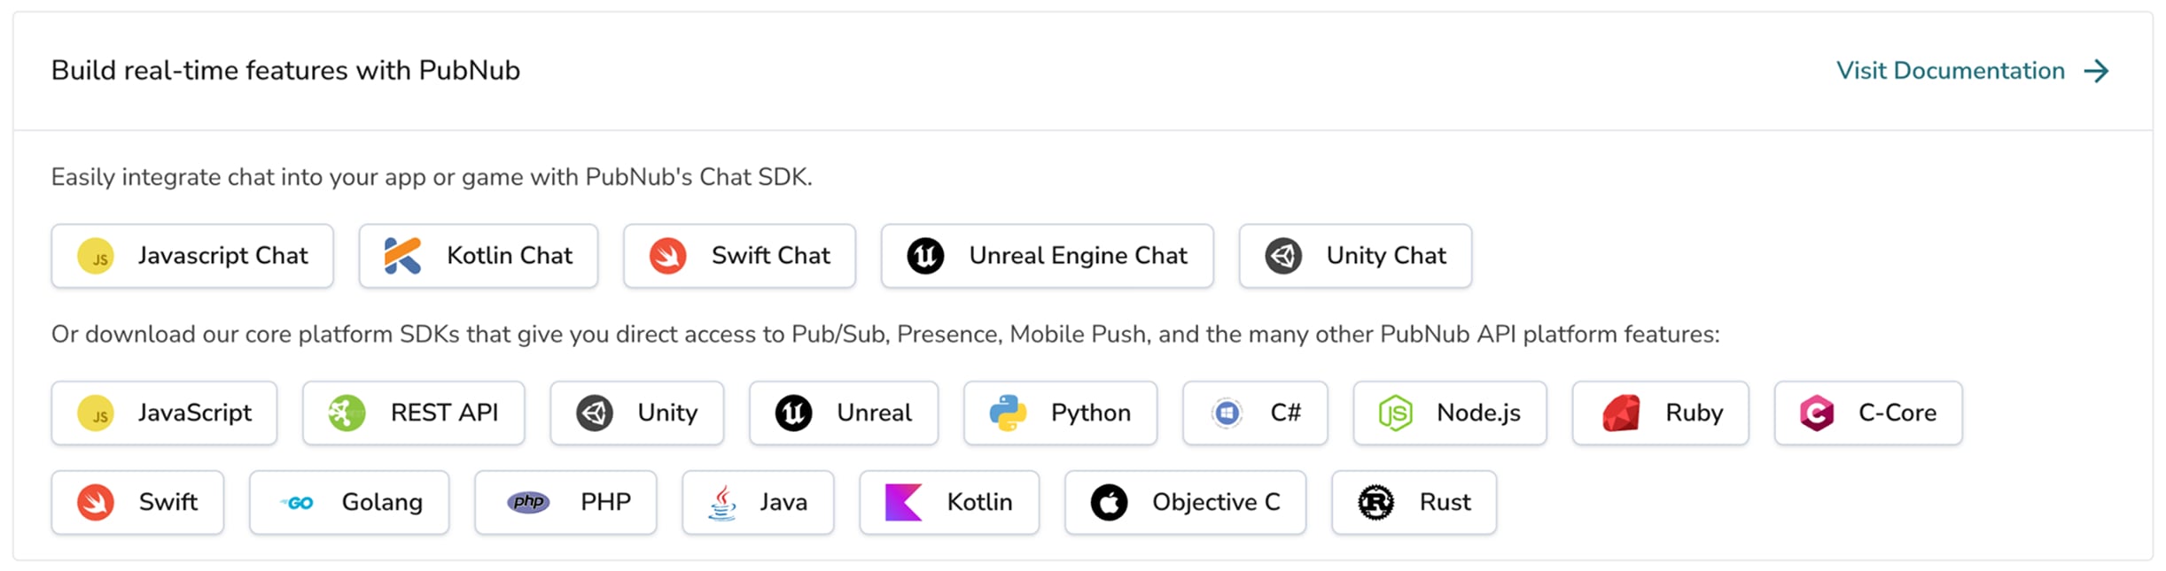The image size is (2166, 571).
Task: Select the PHP SDK button
Action: pos(565,503)
